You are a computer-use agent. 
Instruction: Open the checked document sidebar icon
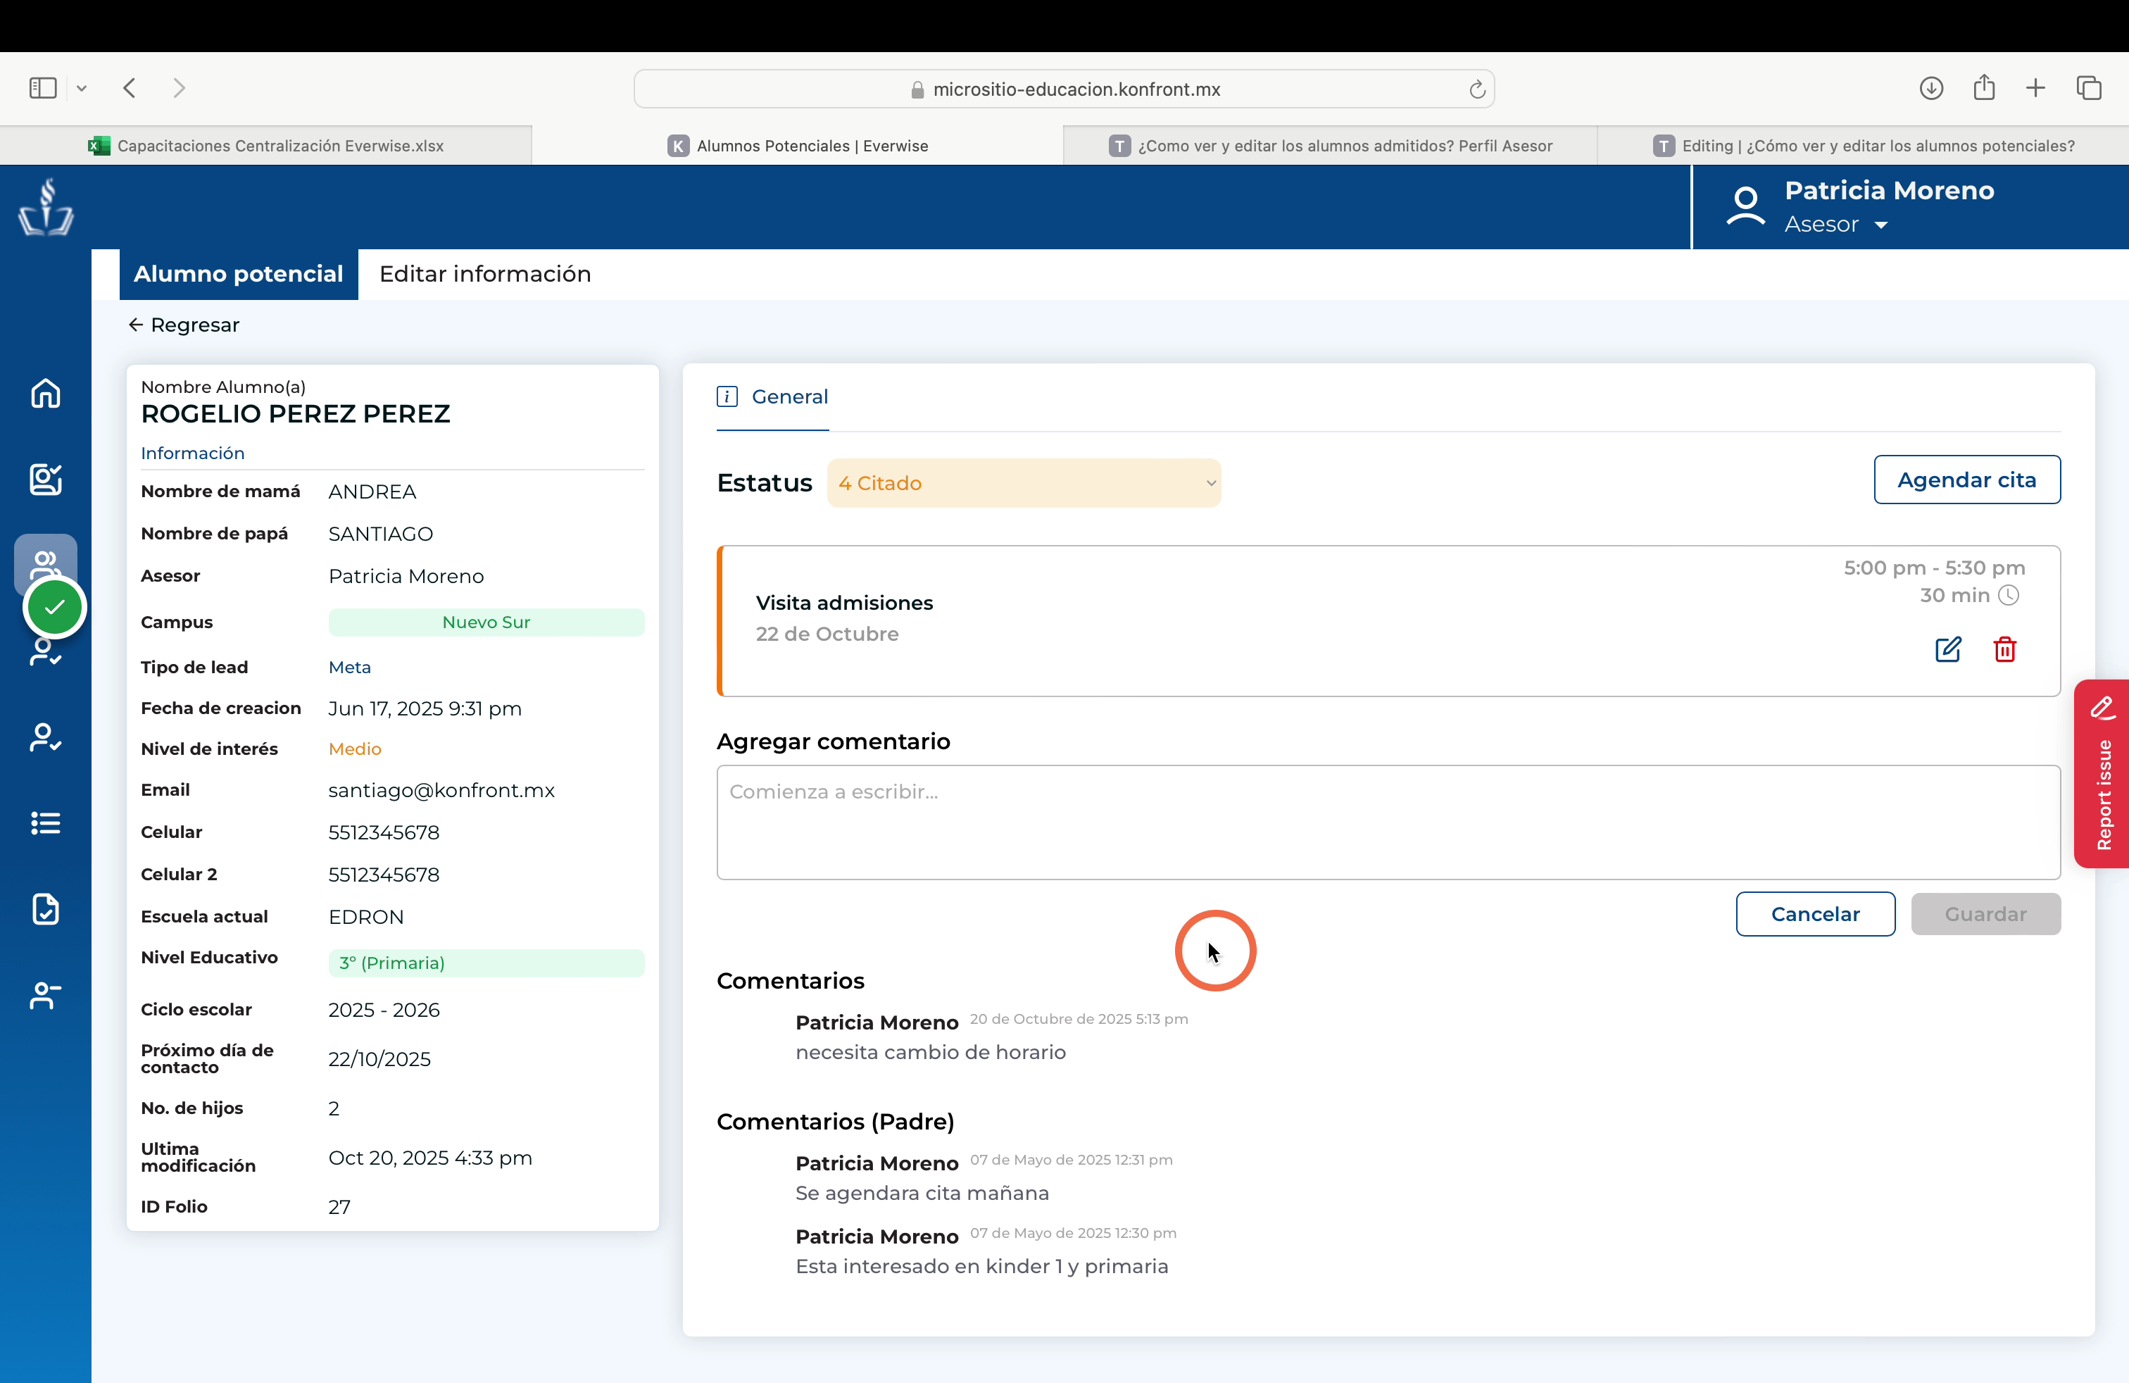[46, 909]
